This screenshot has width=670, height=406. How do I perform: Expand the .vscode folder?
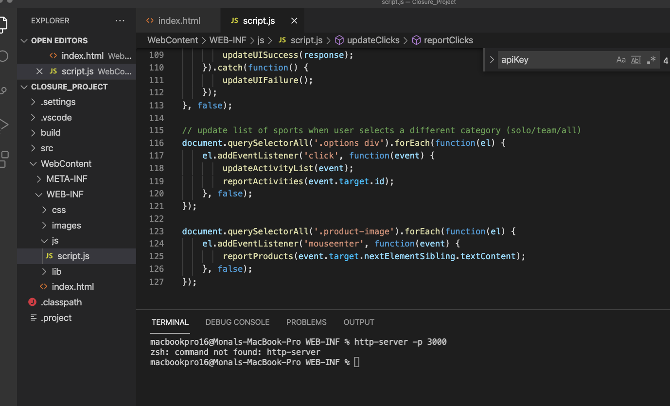coord(33,118)
